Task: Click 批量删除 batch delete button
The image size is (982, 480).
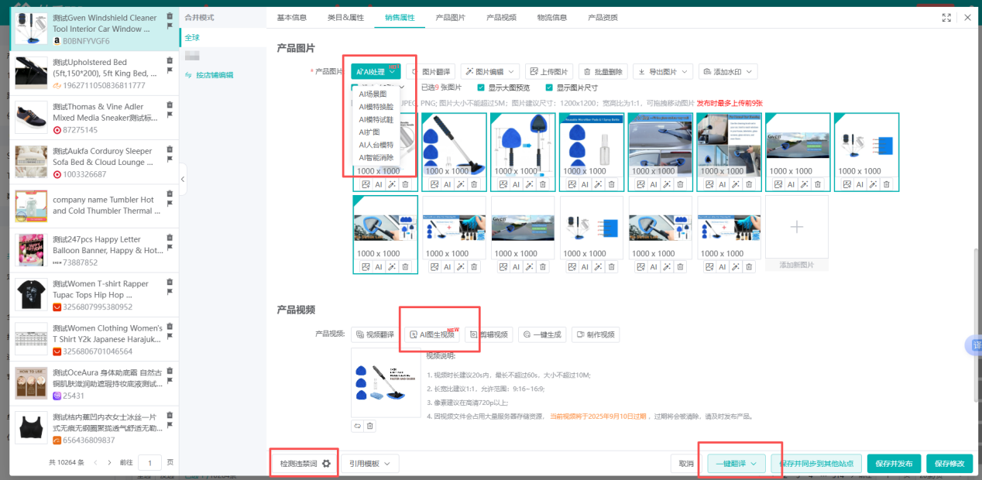Action: (602, 71)
